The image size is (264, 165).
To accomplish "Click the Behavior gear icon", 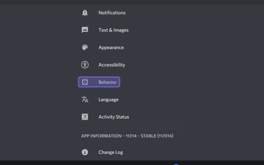I will coord(85,82).
